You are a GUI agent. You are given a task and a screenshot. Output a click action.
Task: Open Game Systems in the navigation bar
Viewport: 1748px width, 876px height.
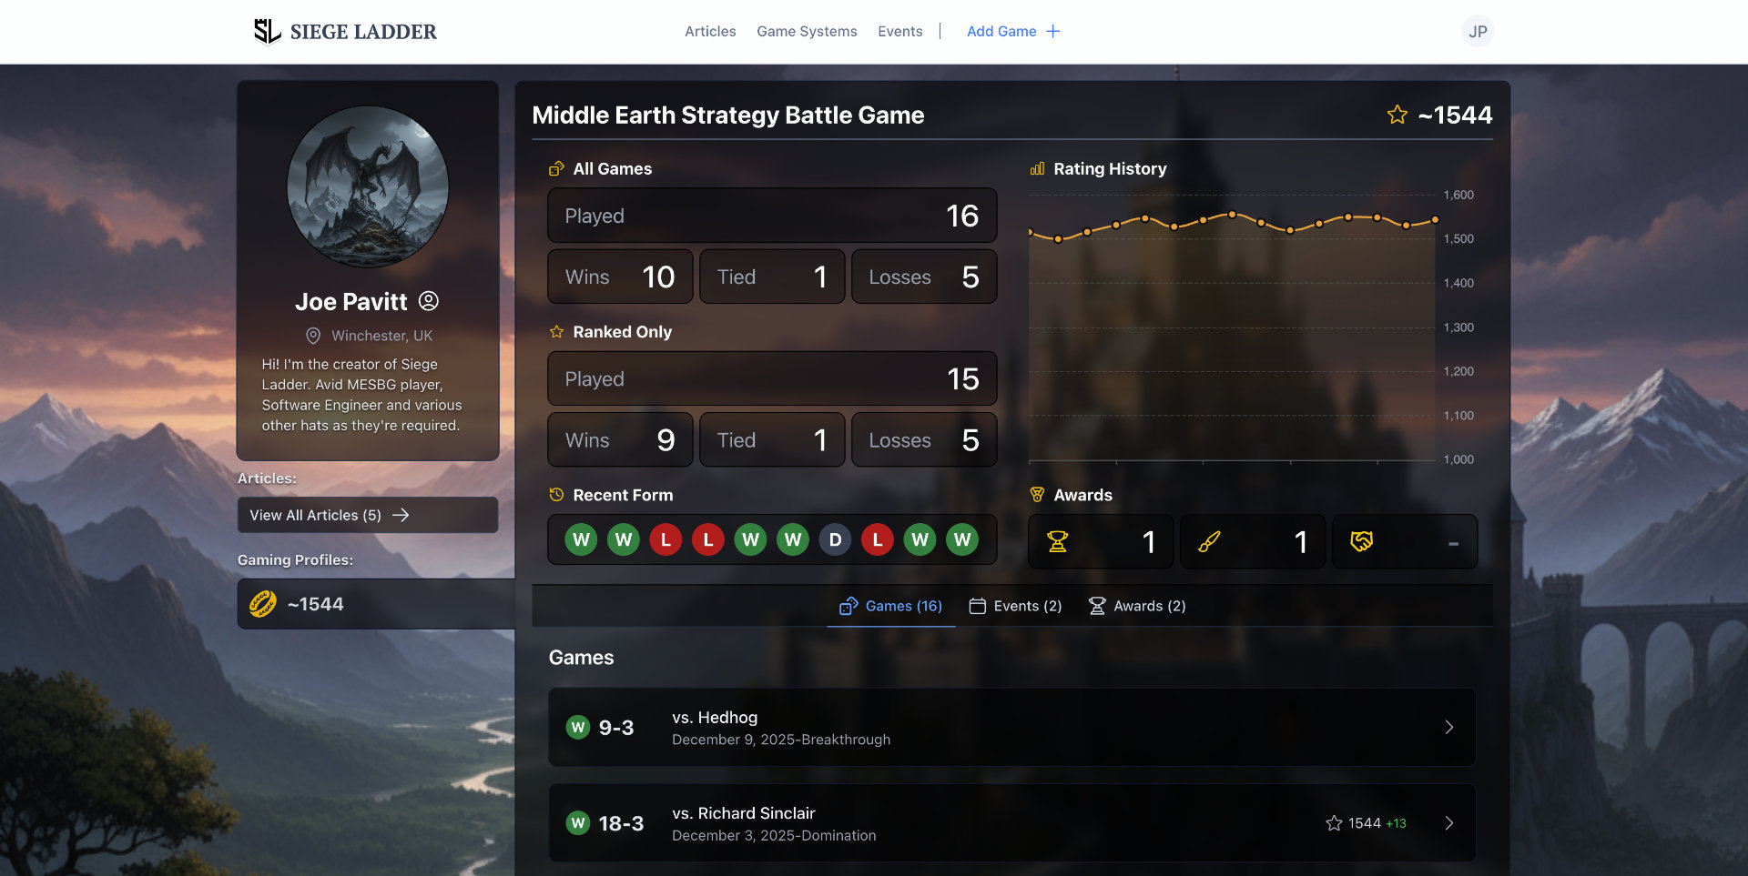tap(806, 31)
